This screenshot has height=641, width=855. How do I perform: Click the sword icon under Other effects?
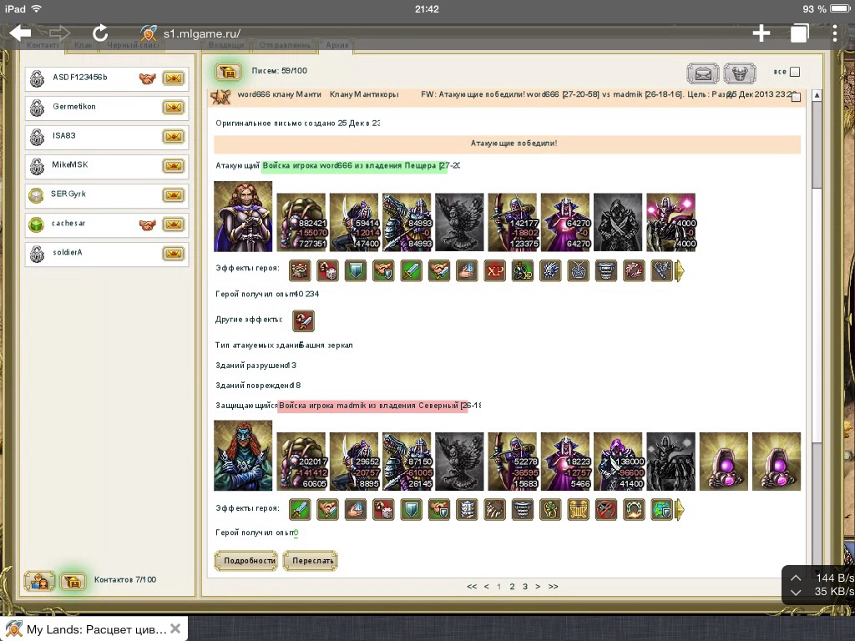click(303, 320)
